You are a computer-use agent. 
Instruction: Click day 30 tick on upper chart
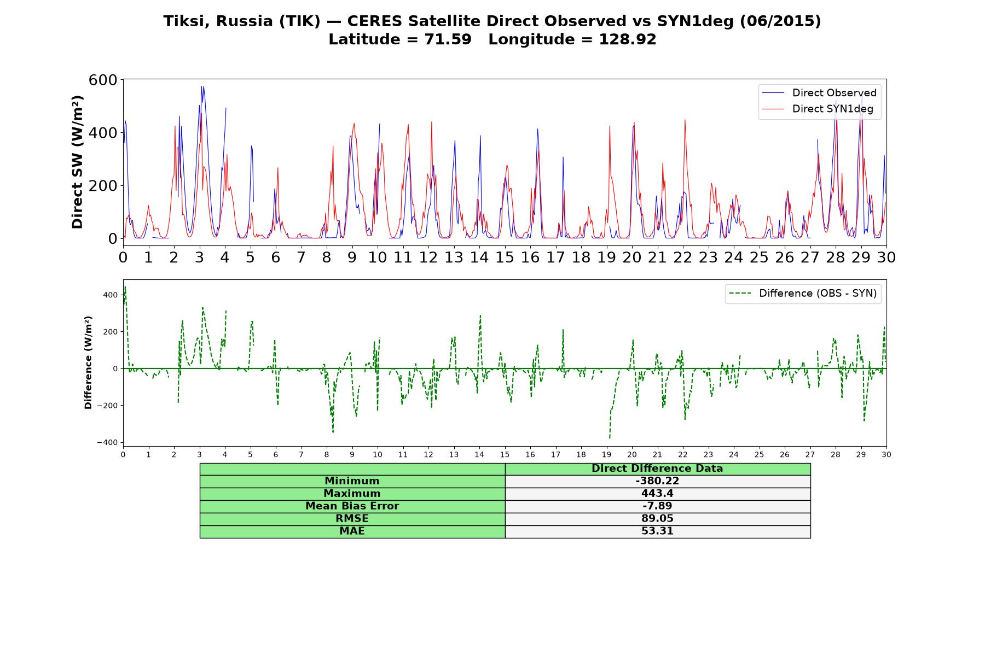click(x=887, y=257)
